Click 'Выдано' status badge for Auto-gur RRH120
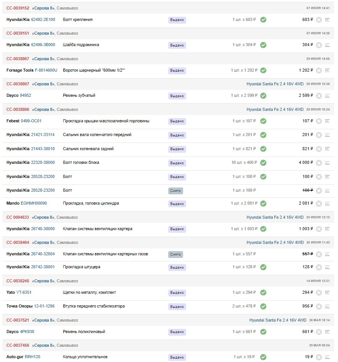This screenshot has width=338, height=362. coord(177,357)
